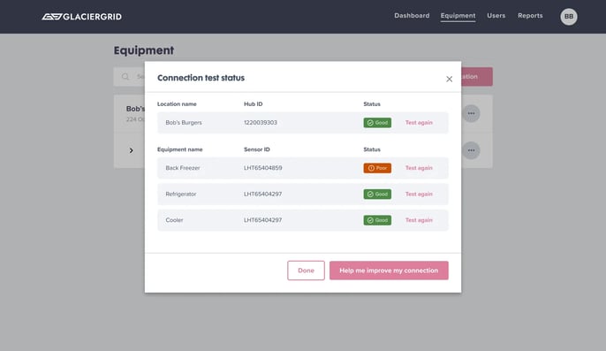
Task: Click the Refrigerator equipment name
Action: pos(181,194)
